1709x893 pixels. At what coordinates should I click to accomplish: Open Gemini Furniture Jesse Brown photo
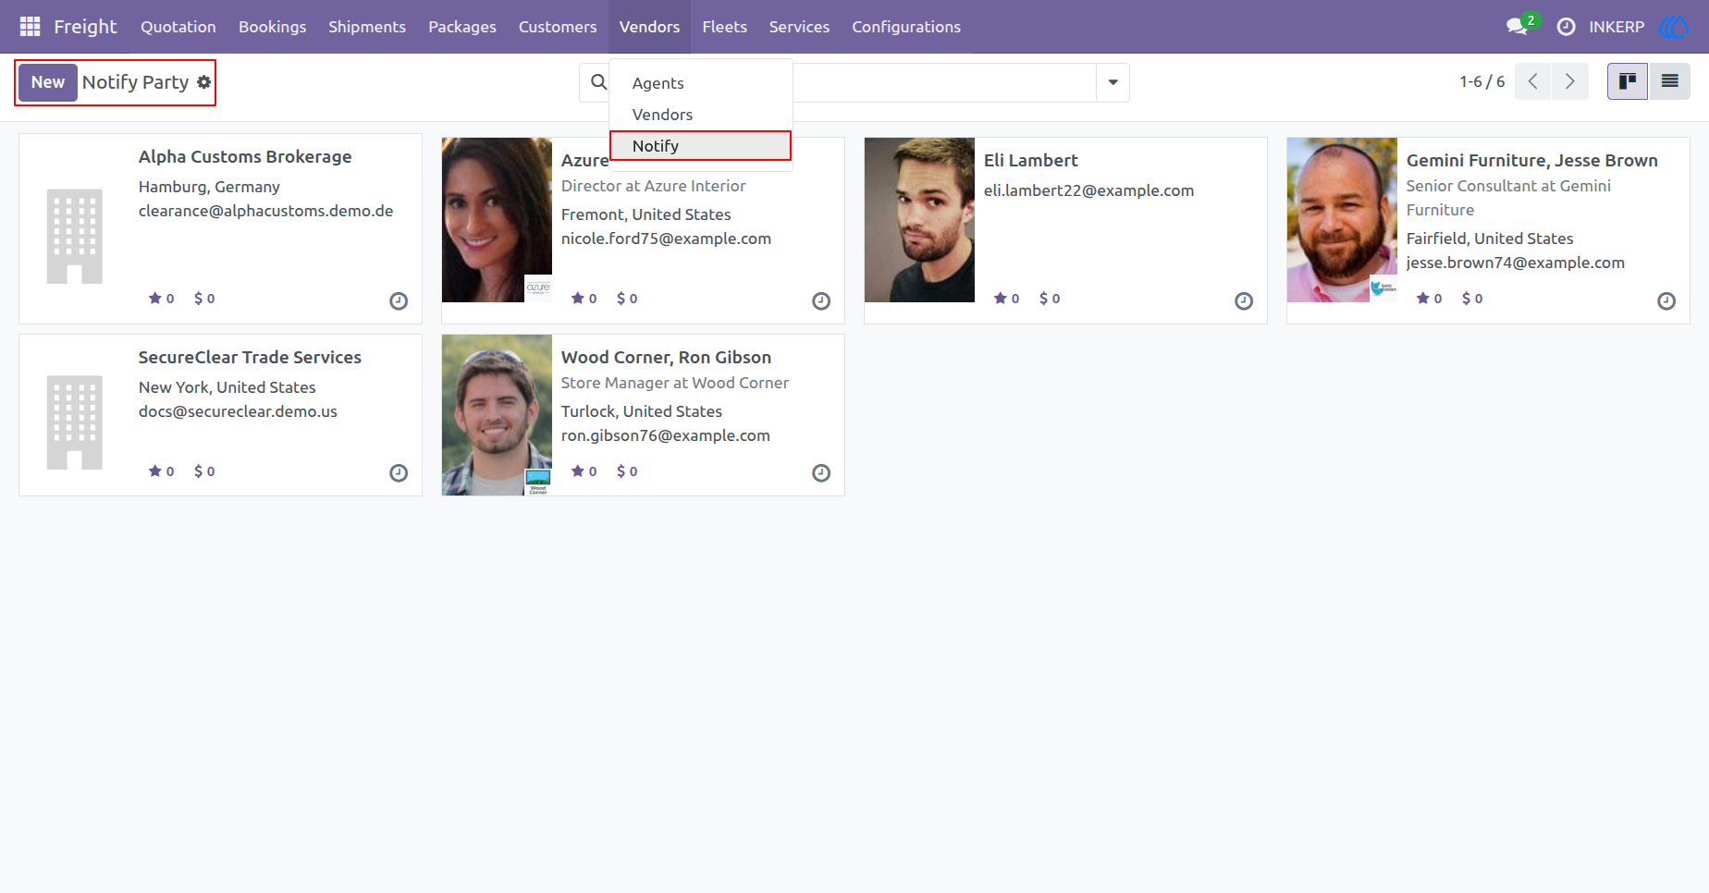pyautogui.click(x=1342, y=220)
